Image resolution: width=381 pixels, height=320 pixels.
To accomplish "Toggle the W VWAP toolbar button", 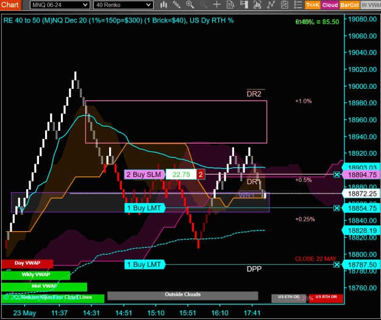I will (371, 5).
